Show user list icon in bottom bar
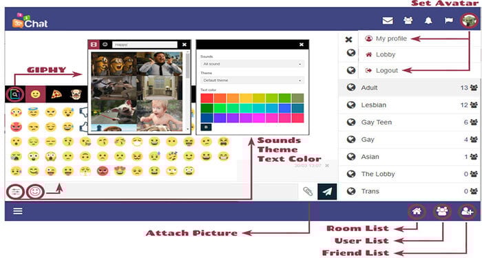The image size is (482, 258). (442, 211)
